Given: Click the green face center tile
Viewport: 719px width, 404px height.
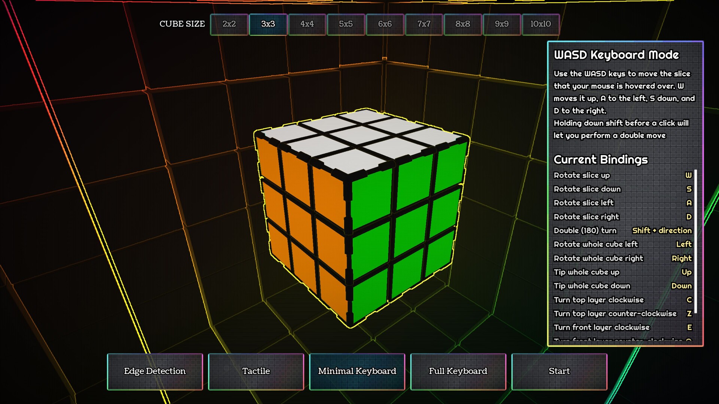Looking at the screenshot, I should click(x=411, y=224).
